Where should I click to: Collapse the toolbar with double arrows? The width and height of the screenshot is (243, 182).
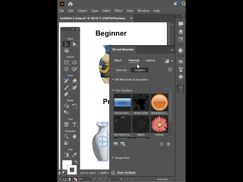pos(73,29)
